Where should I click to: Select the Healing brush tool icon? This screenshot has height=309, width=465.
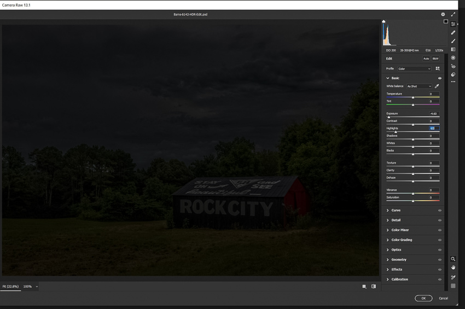click(453, 33)
